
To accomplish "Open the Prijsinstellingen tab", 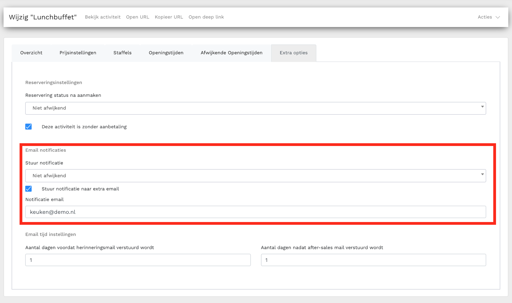I will (x=78, y=53).
